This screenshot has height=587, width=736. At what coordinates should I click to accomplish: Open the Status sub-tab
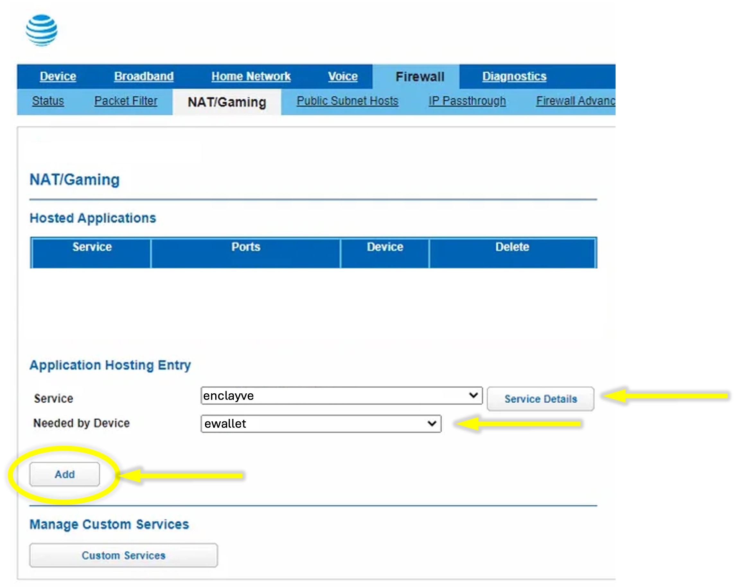pos(48,101)
